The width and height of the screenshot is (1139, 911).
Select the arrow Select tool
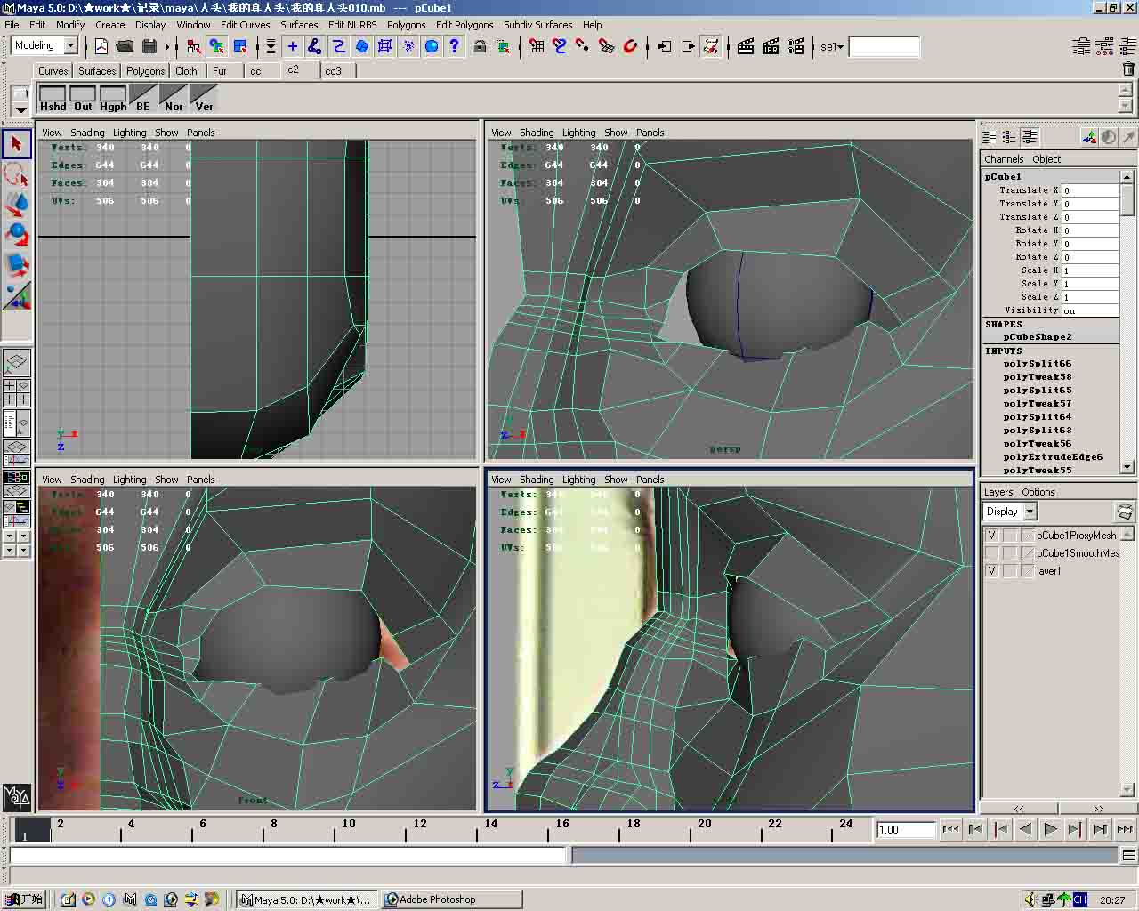17,143
